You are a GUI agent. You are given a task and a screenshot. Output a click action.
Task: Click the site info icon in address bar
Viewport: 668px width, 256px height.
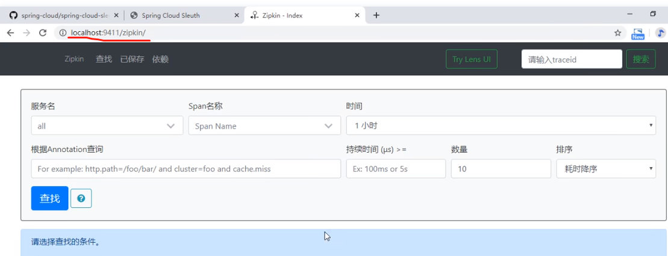click(63, 32)
